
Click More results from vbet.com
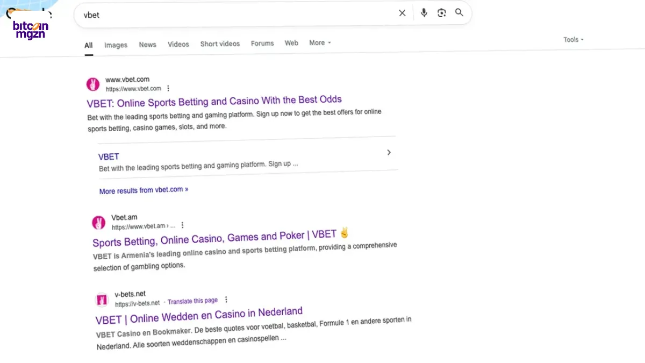coord(144,190)
